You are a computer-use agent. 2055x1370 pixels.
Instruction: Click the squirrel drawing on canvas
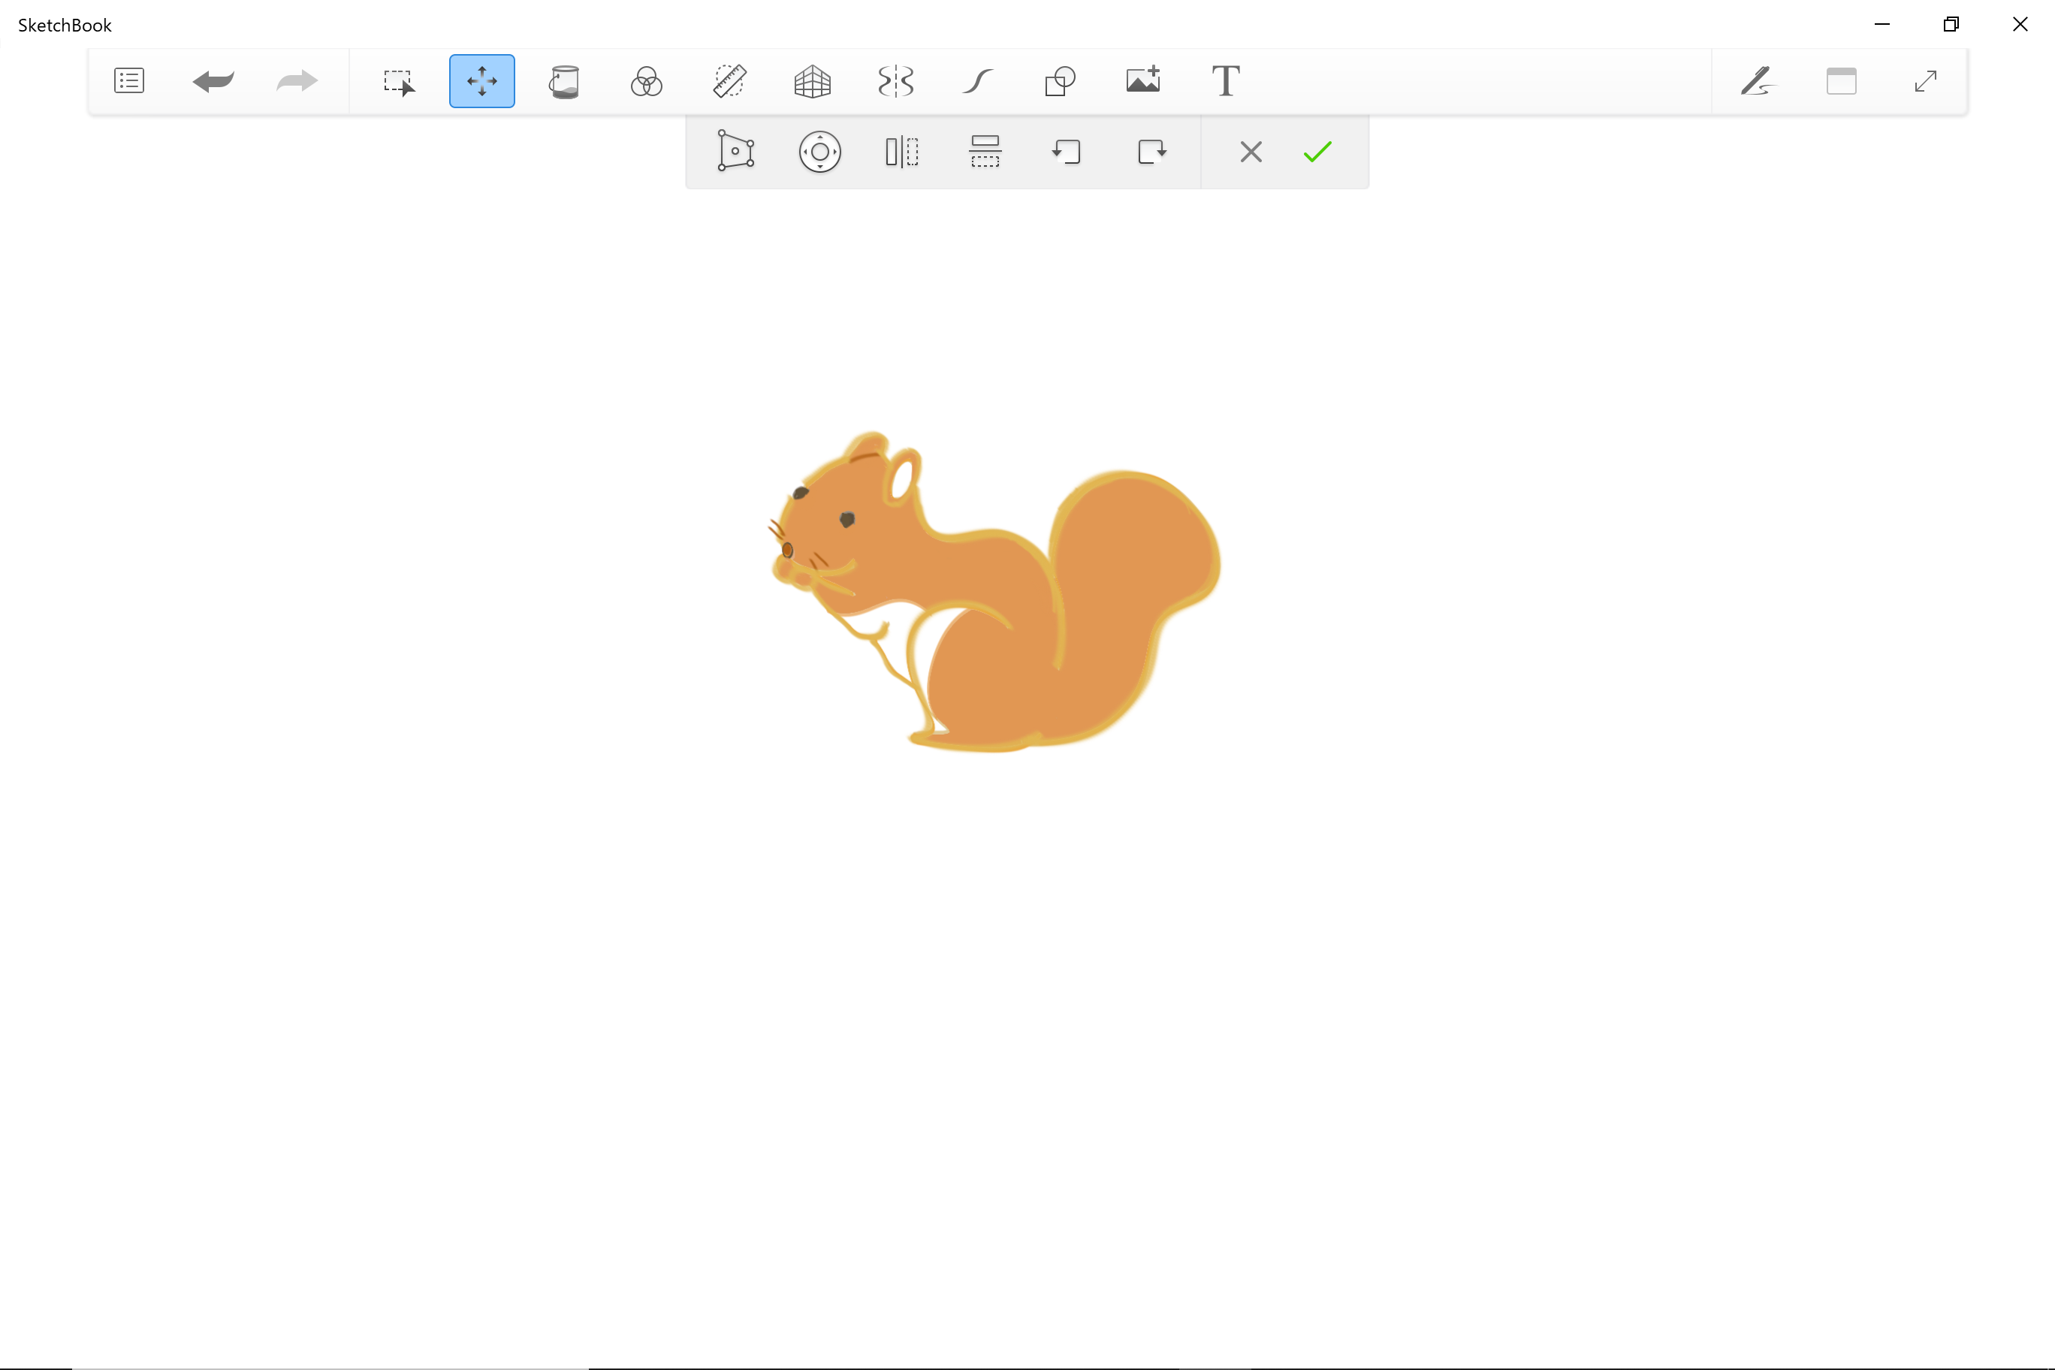click(x=994, y=592)
